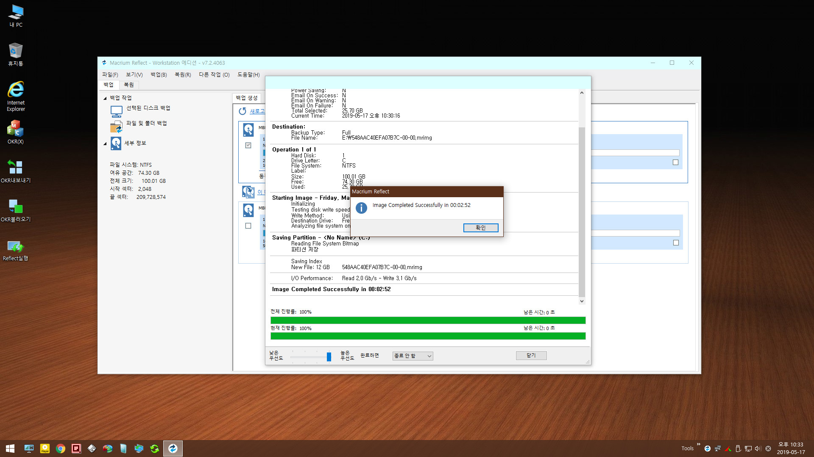Viewport: 814px width, 457px height.
Task: Switch to the 백업 tab
Action: (109, 85)
